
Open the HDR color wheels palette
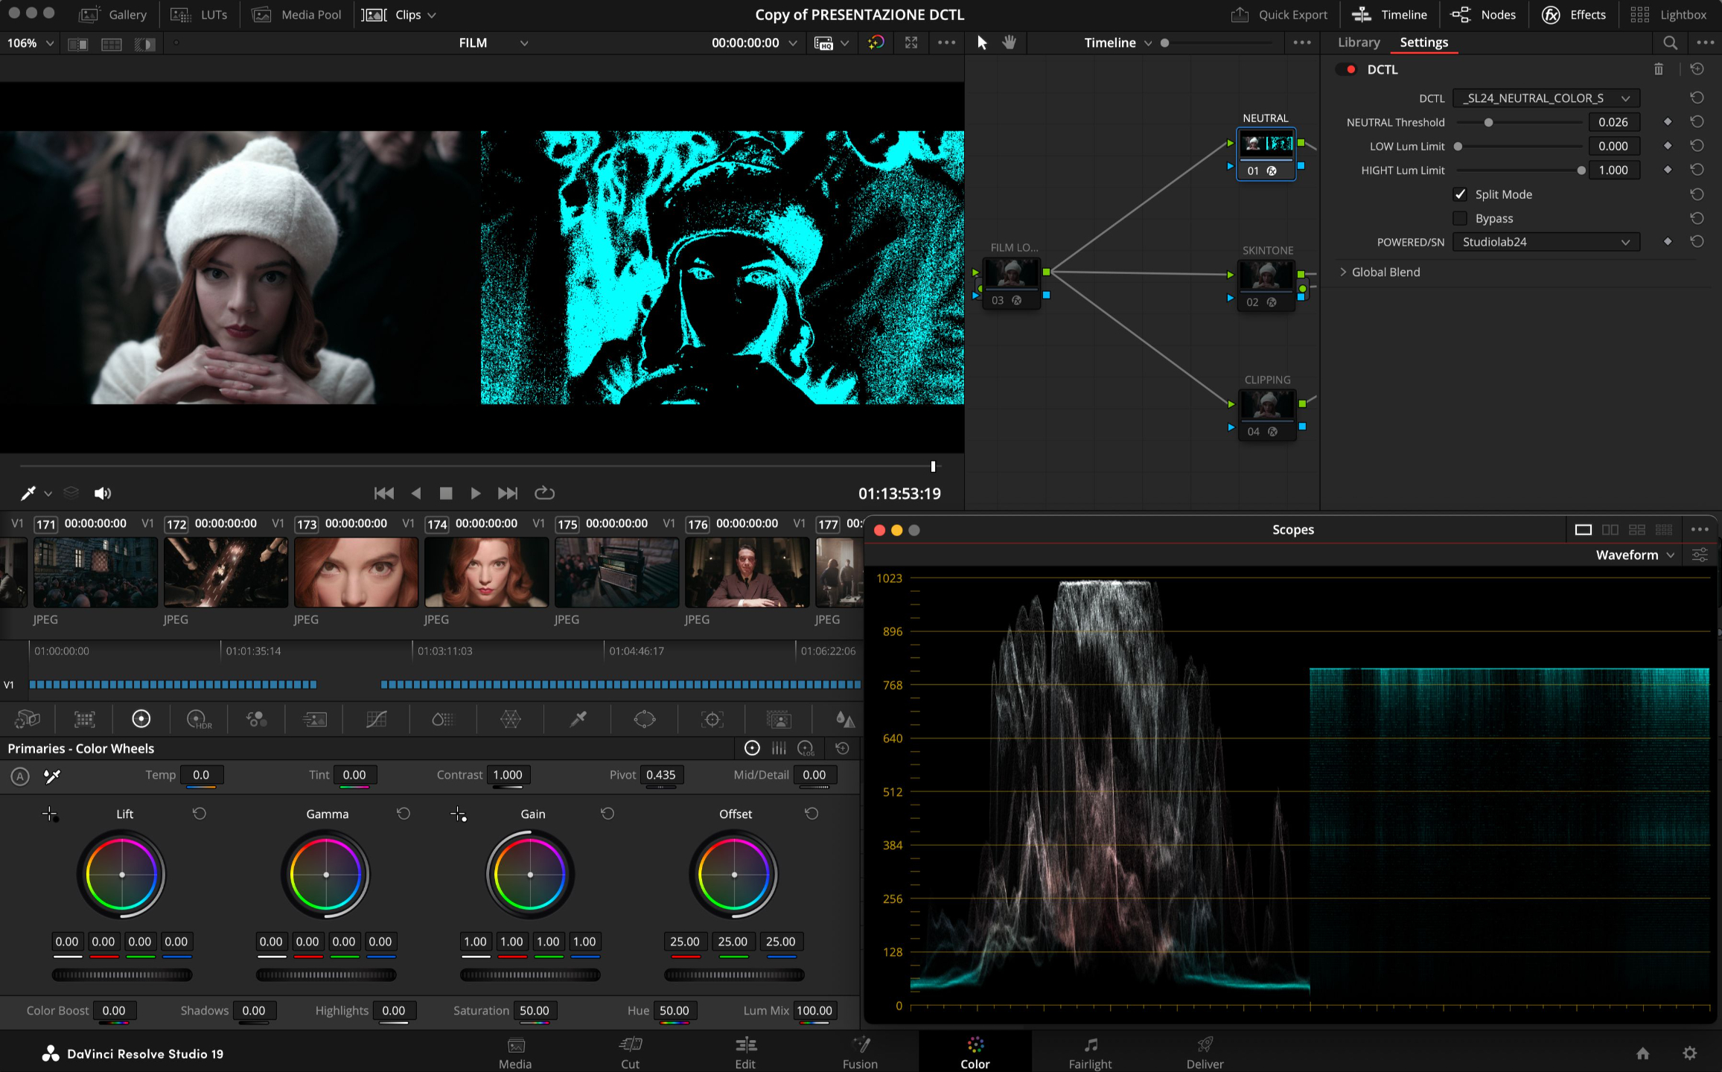pyautogui.click(x=198, y=719)
